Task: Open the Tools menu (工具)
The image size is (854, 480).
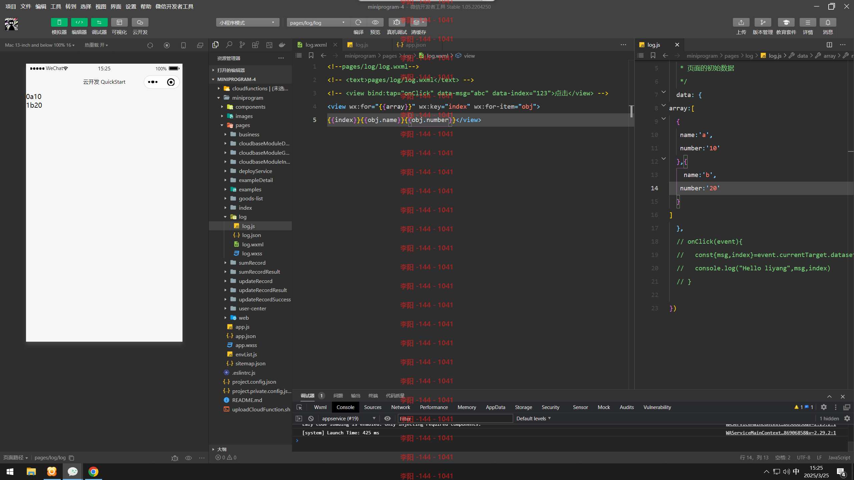Action: 56,6
